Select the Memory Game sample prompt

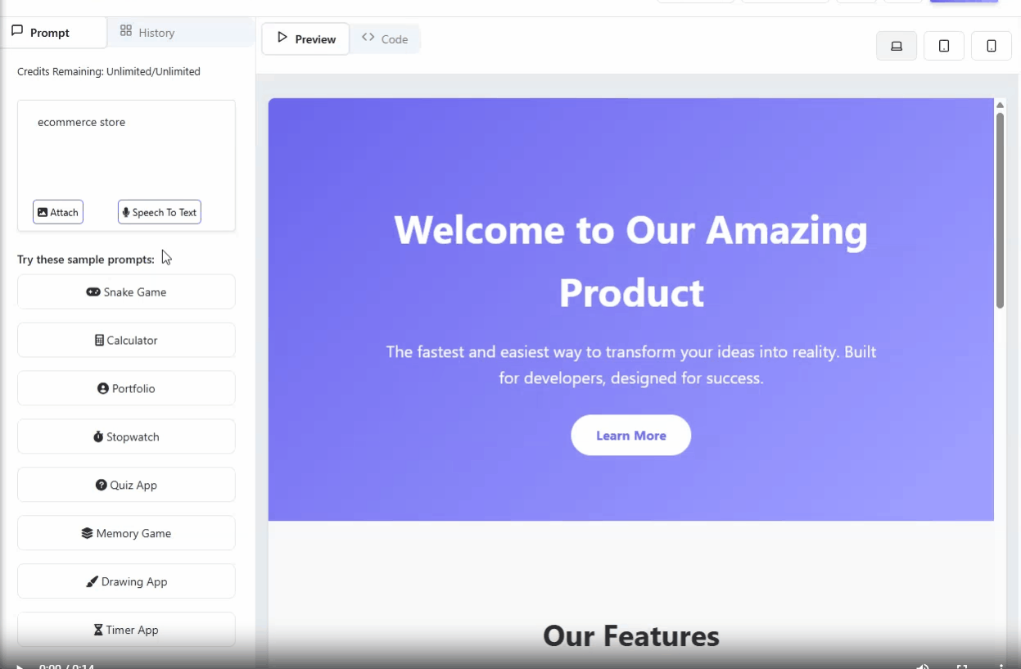(x=126, y=534)
